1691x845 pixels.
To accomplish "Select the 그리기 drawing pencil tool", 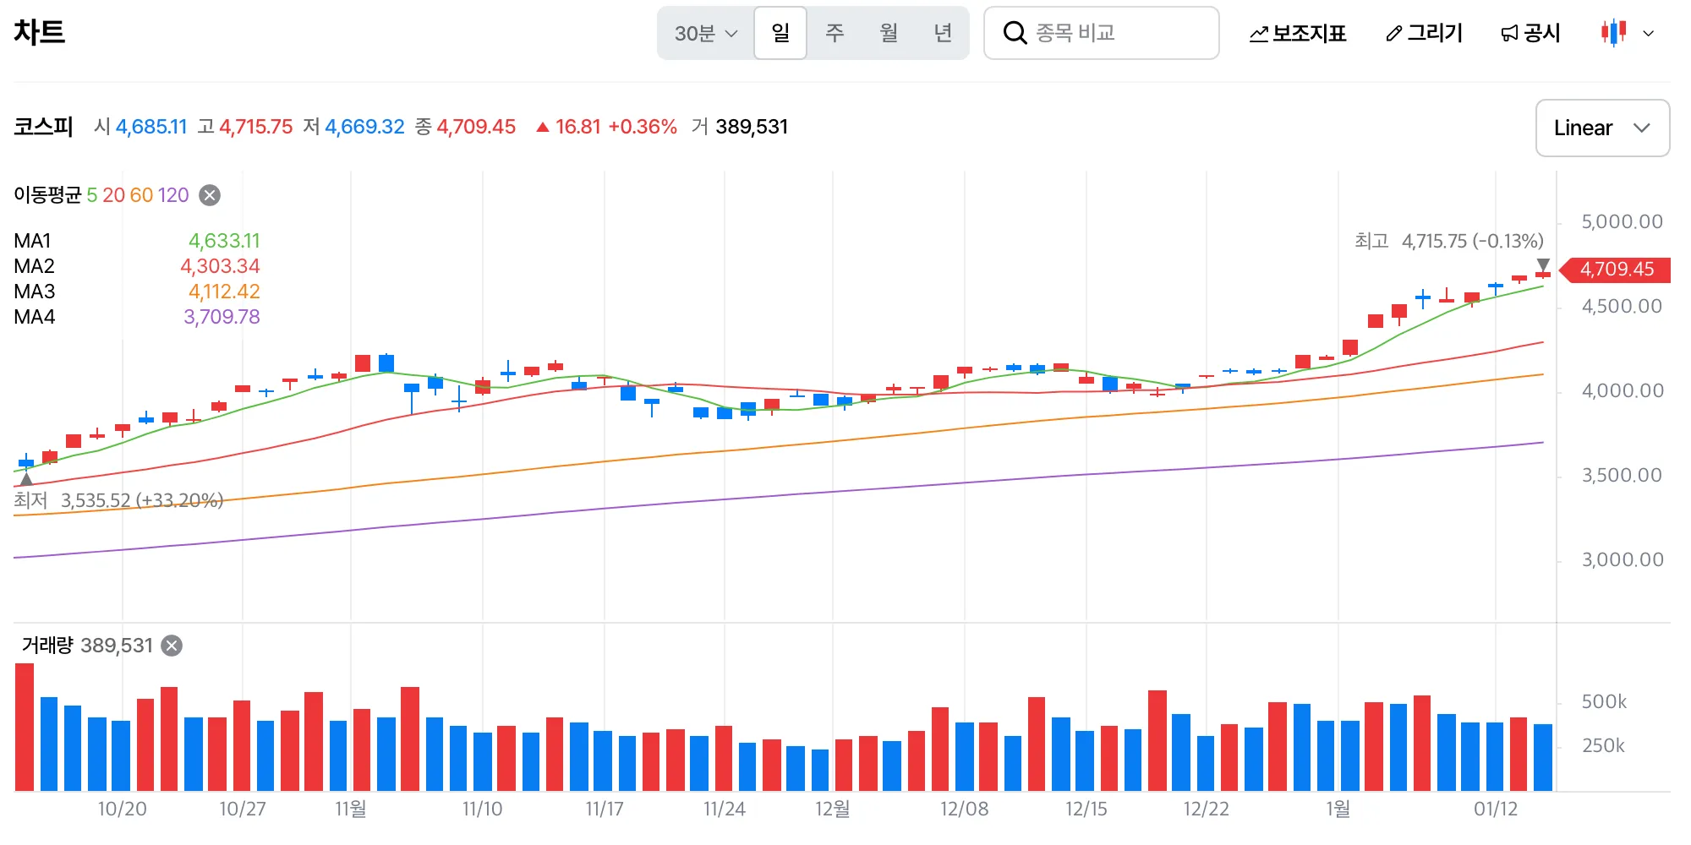I will click(1423, 33).
